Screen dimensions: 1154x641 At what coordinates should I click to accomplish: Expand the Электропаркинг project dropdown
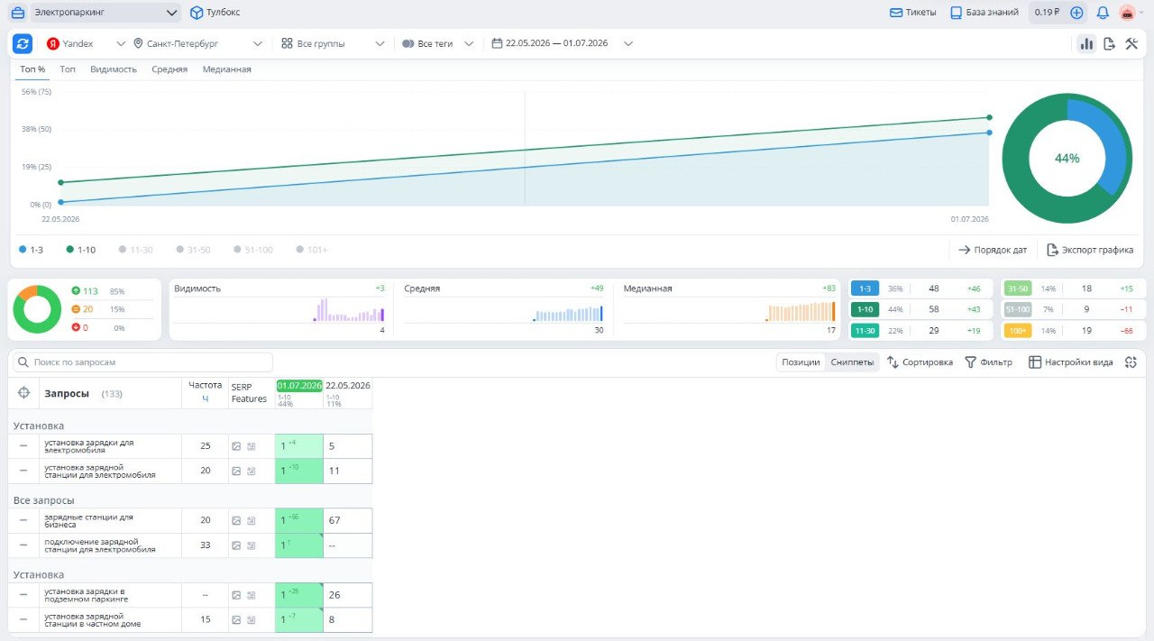tap(105, 13)
